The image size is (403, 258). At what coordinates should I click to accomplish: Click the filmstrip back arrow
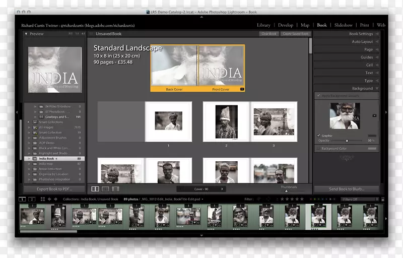(x=49, y=200)
